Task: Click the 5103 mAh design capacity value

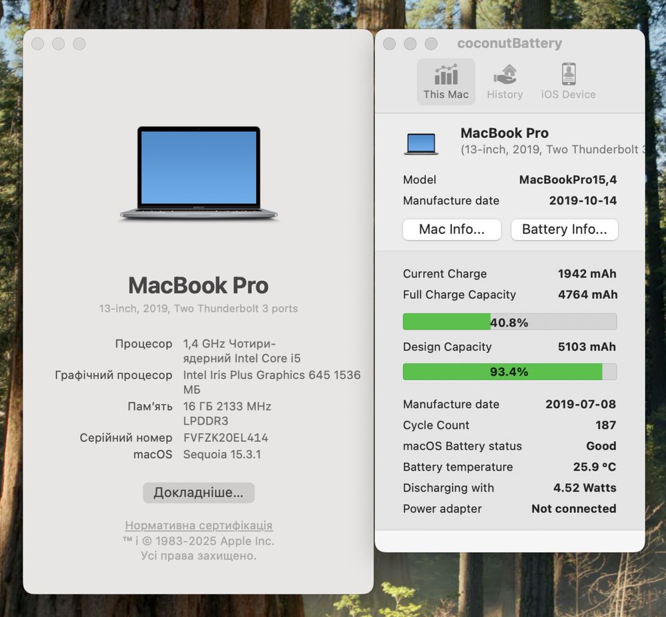Action: coord(587,347)
